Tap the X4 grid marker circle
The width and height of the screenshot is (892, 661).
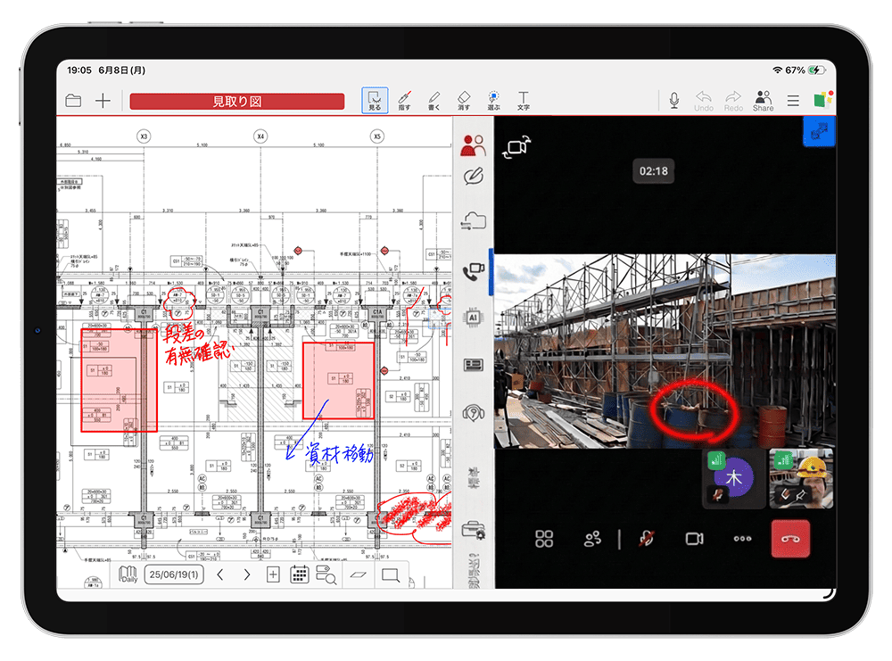[260, 136]
